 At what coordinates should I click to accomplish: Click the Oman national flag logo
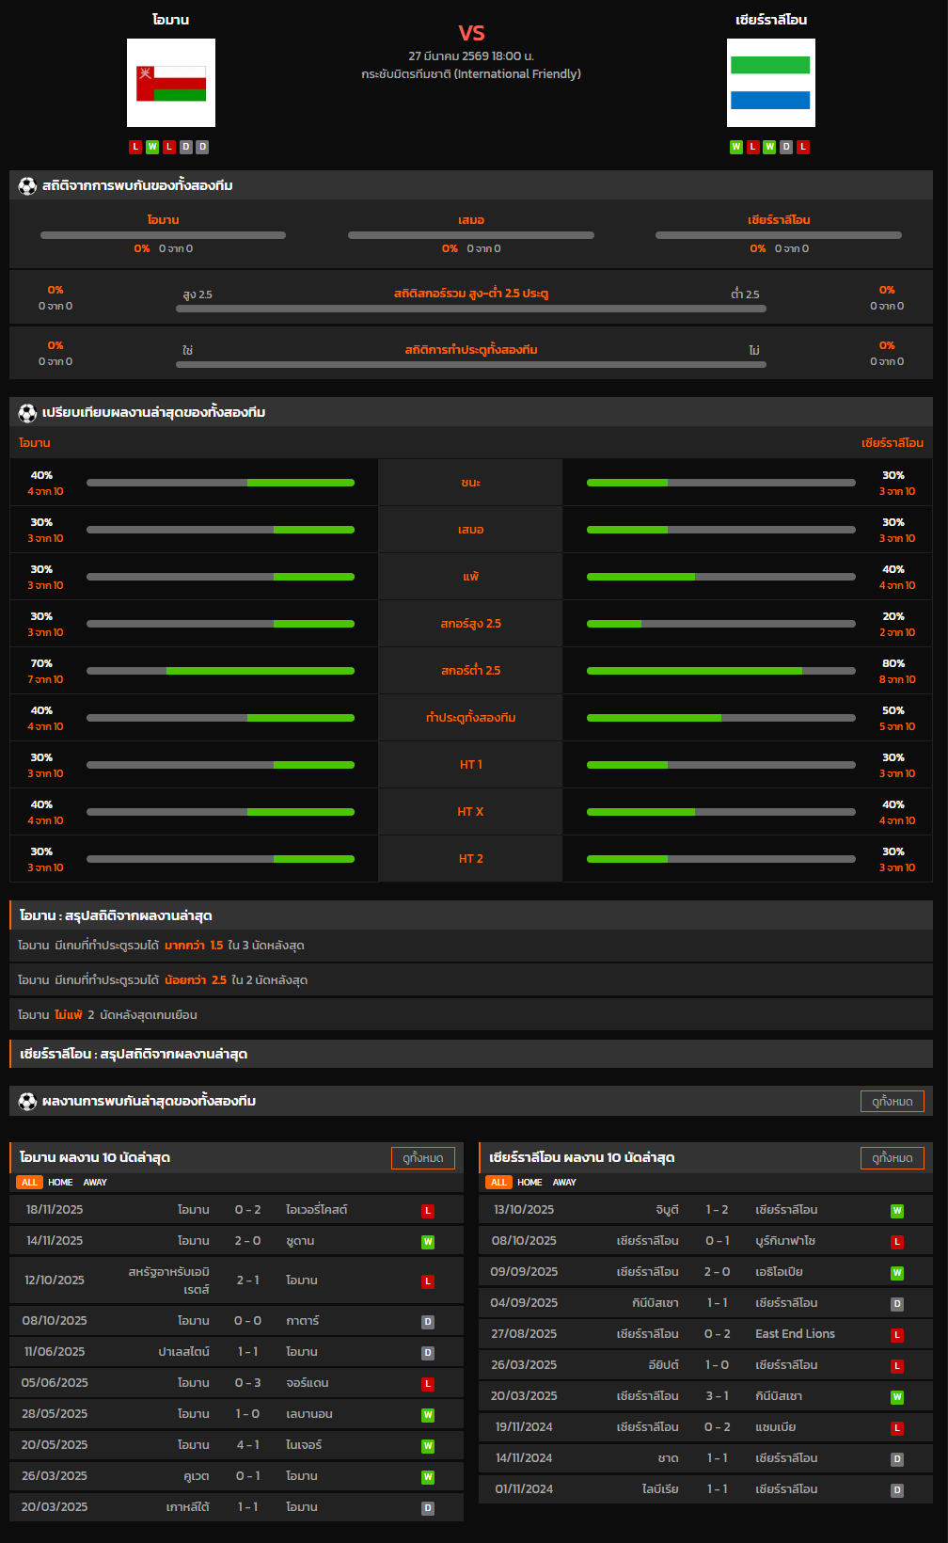pyautogui.click(x=171, y=83)
